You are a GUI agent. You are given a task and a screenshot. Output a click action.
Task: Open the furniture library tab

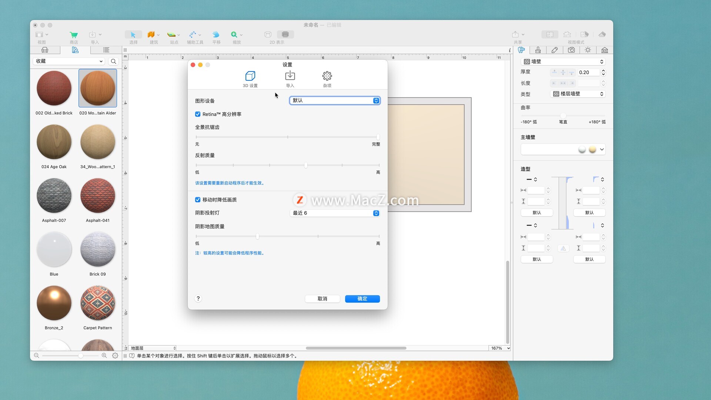pos(45,50)
